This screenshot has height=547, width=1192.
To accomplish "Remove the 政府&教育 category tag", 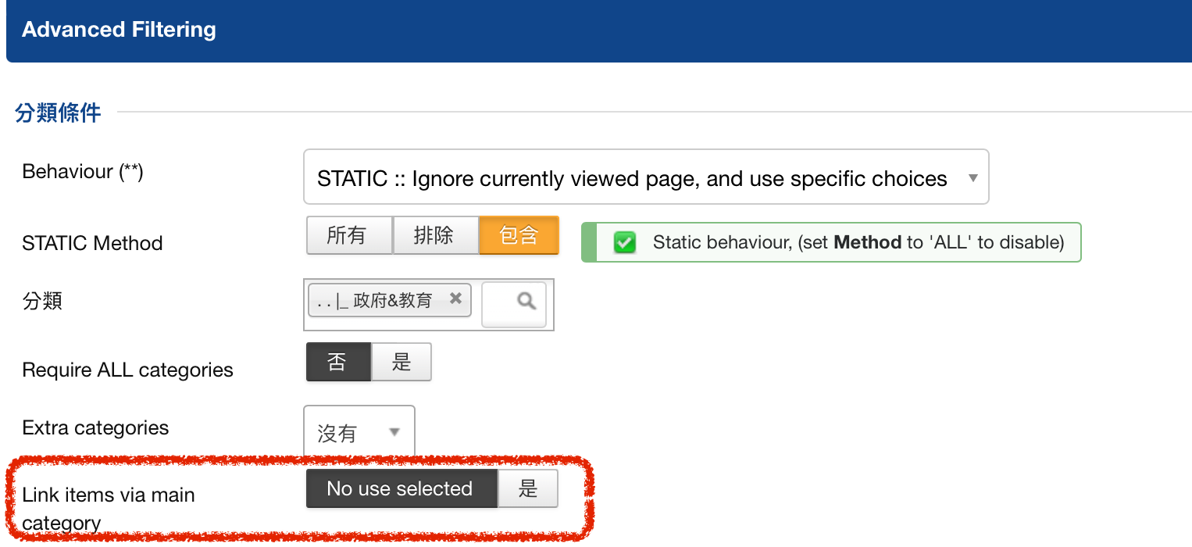I will [456, 299].
